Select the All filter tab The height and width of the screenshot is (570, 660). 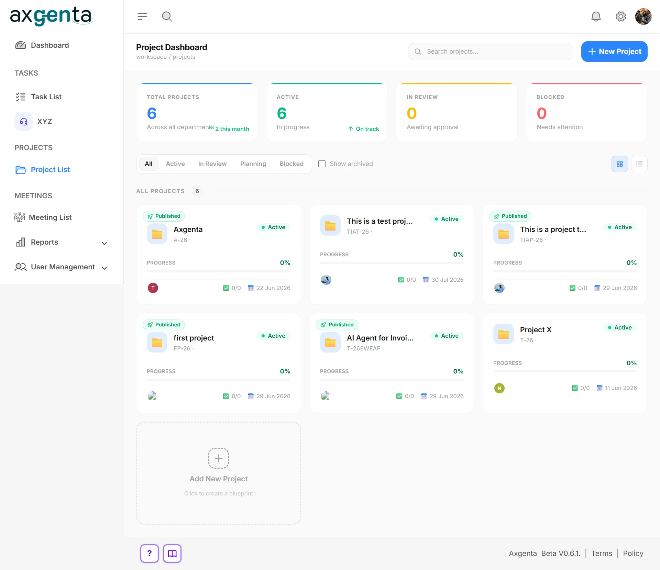148,164
